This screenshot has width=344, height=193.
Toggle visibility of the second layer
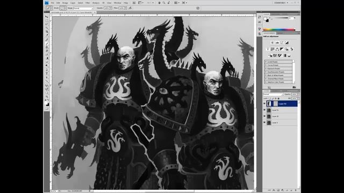tap(264, 110)
